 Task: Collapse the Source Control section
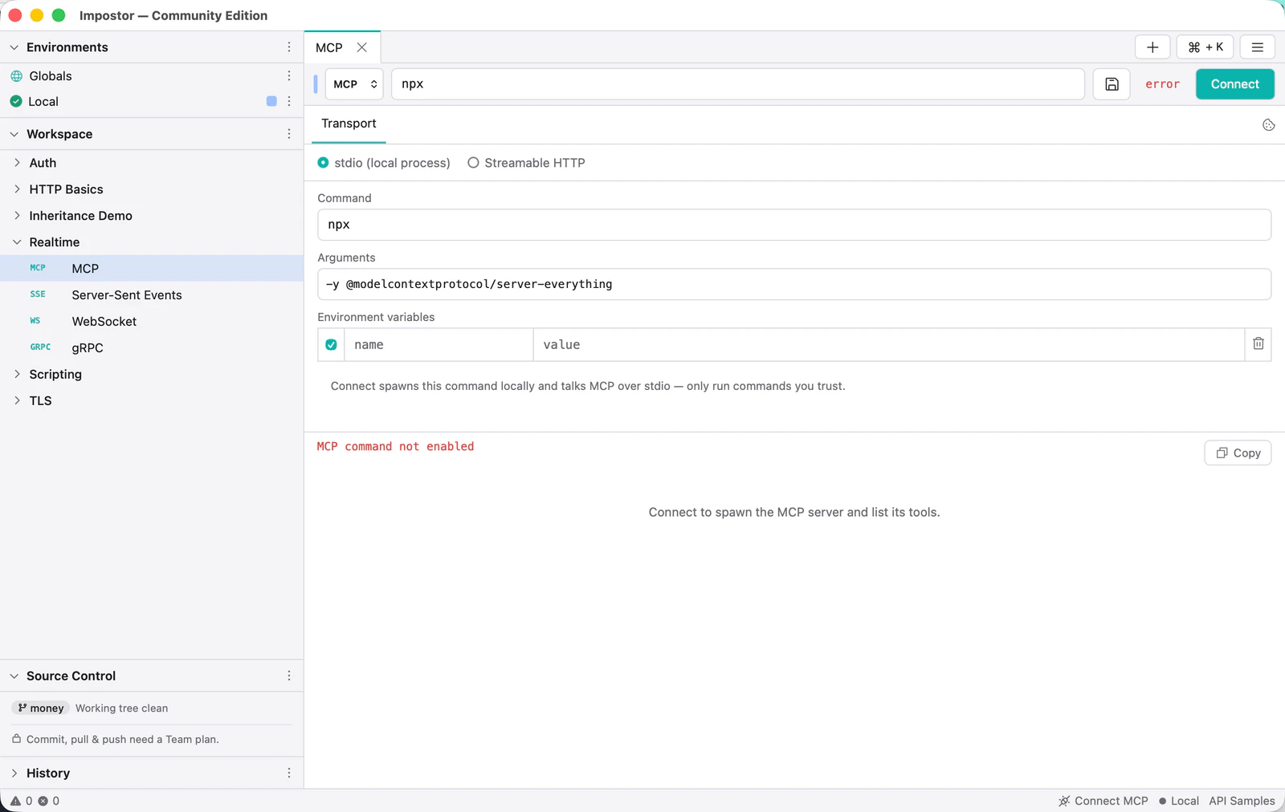pyautogui.click(x=14, y=676)
